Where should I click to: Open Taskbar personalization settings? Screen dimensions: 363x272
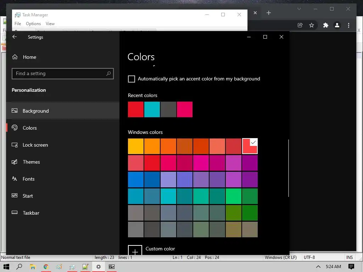point(63,213)
